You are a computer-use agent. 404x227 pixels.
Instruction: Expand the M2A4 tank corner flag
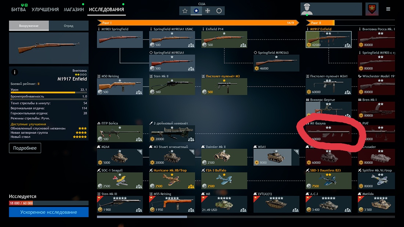click(x=140, y=152)
